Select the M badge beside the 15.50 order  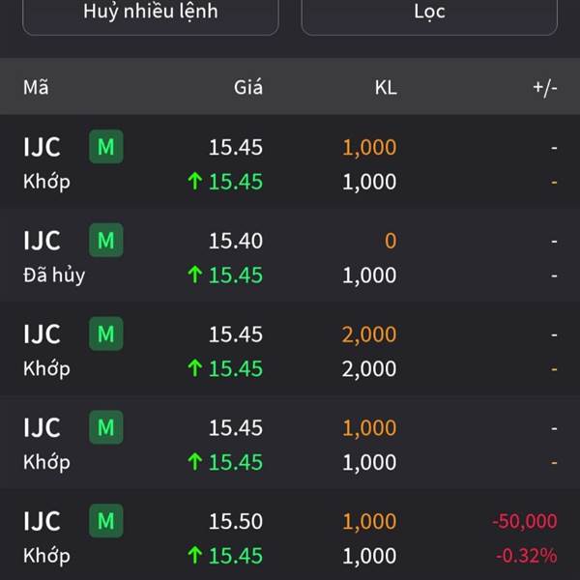pyautogui.click(x=106, y=522)
